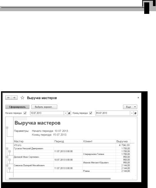The image size is (156, 188).
Task: Open dropdown arrow of Начало периода field
Action: pos(66,113)
